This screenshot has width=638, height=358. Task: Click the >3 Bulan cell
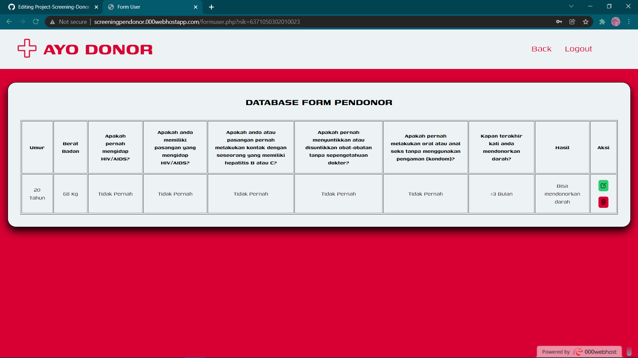(x=501, y=194)
